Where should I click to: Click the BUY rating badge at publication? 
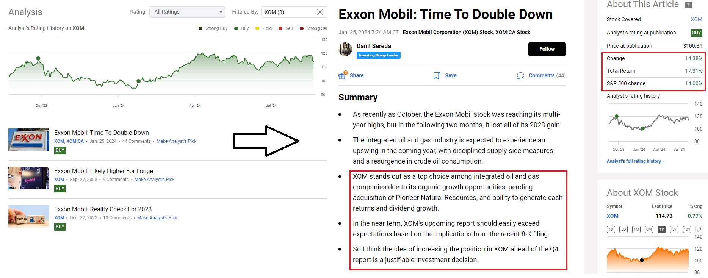[x=696, y=33]
